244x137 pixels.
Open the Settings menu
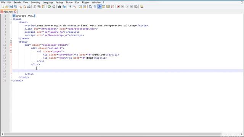point(59,3)
